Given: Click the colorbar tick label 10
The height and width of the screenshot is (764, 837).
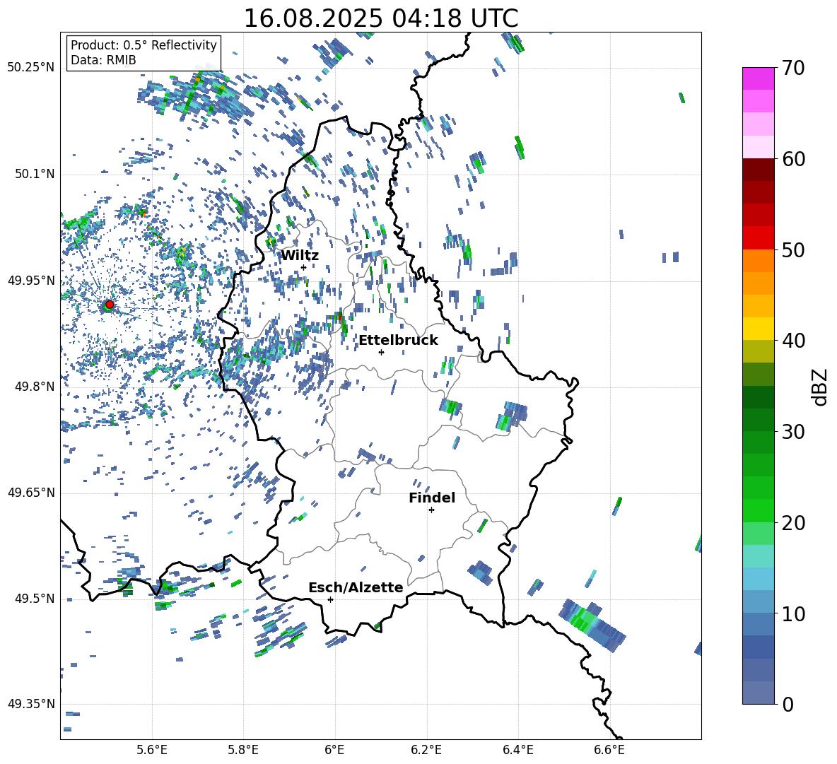Looking at the screenshot, I should click(x=793, y=613).
